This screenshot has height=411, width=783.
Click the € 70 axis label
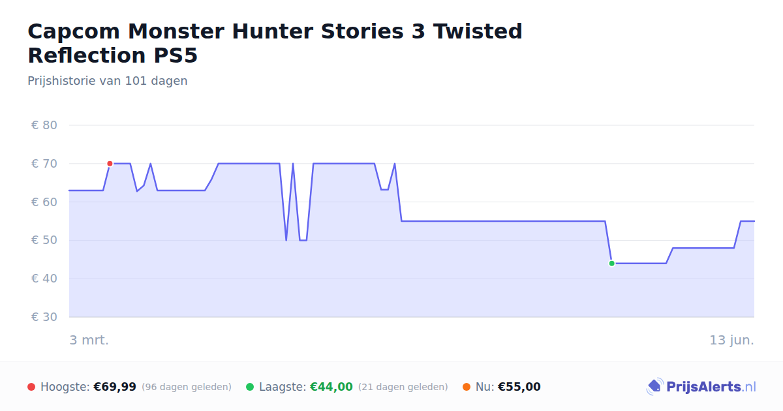coord(44,164)
